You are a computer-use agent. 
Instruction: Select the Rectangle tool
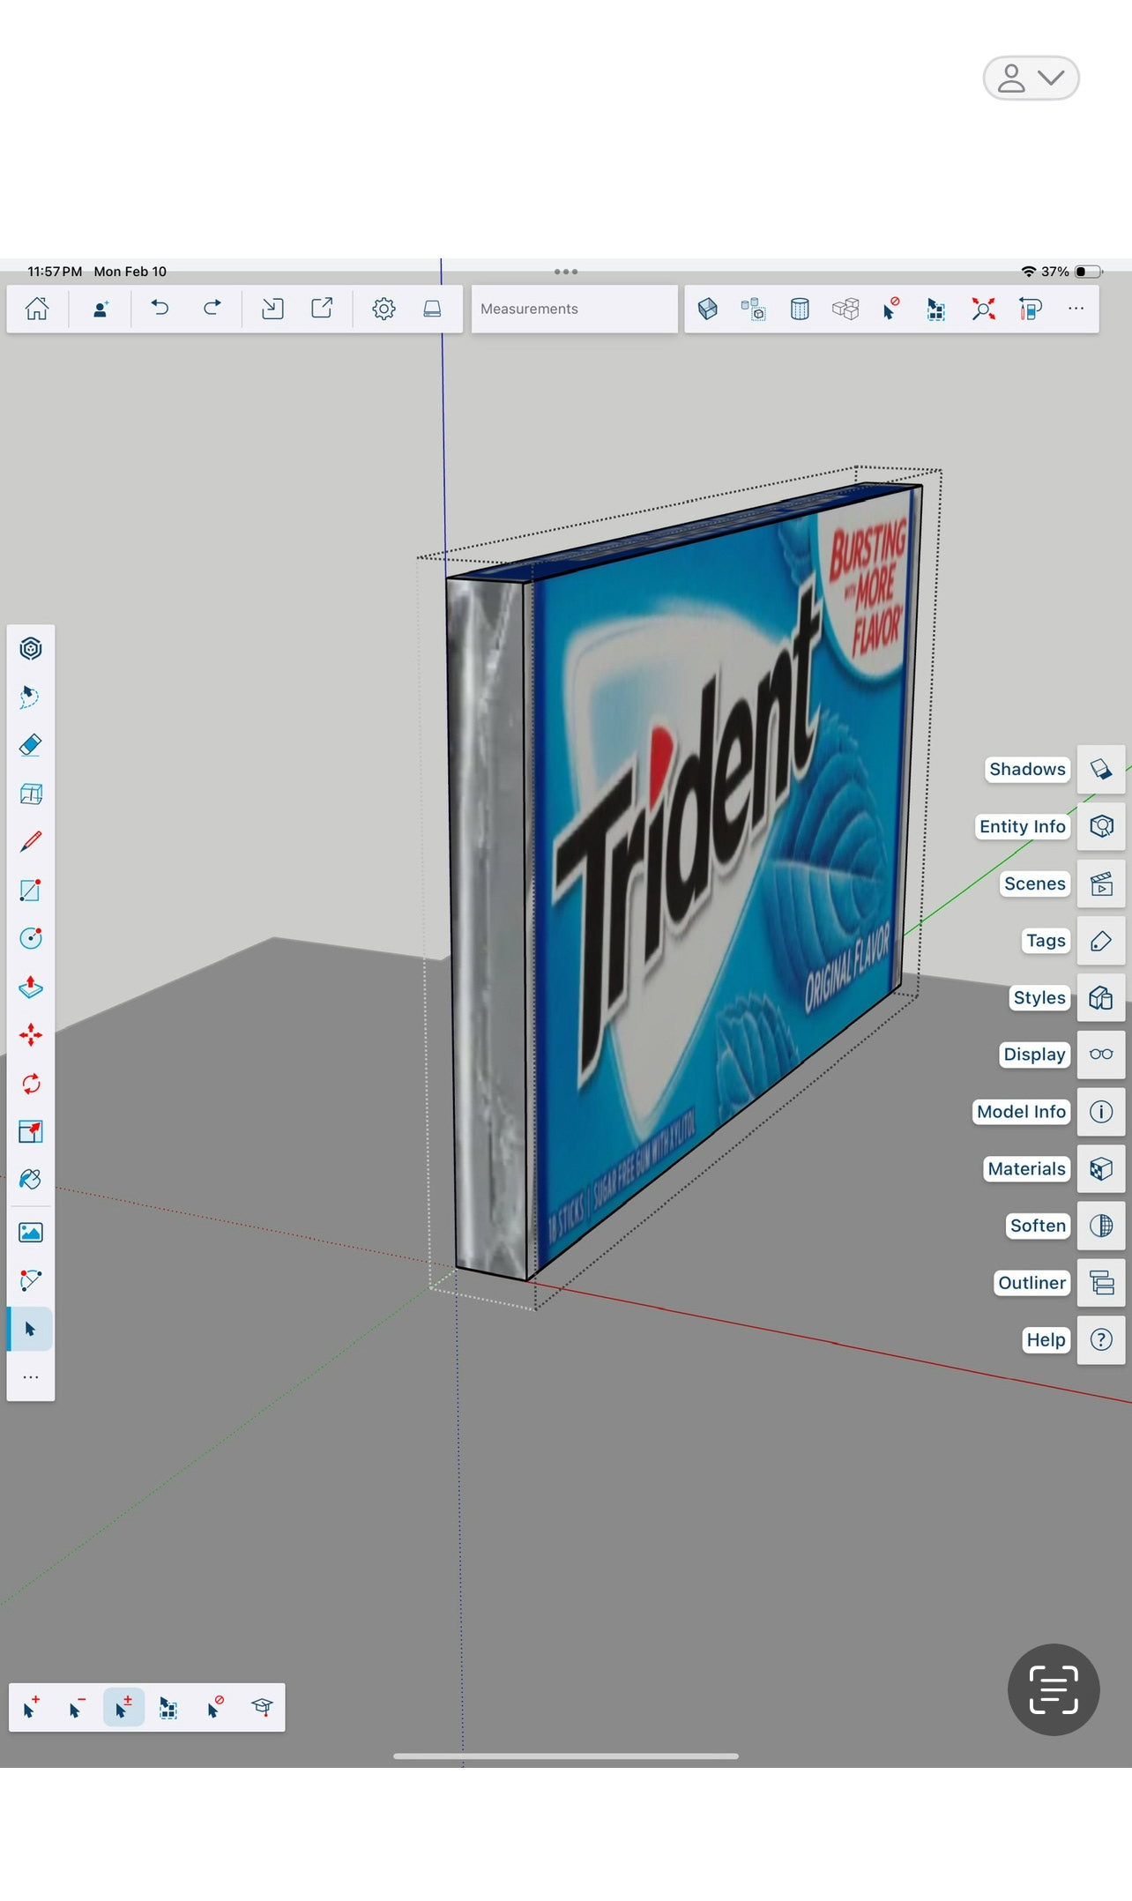(x=31, y=890)
